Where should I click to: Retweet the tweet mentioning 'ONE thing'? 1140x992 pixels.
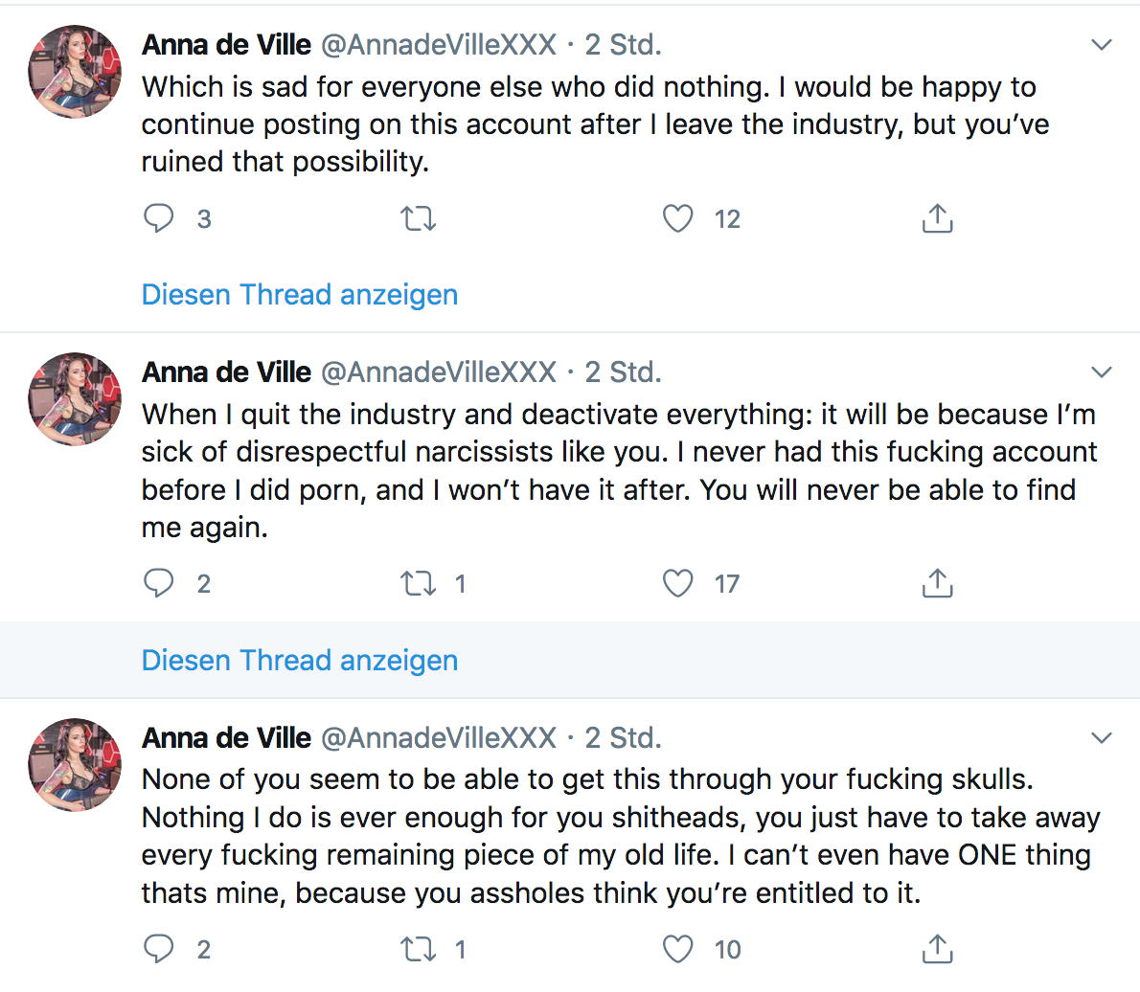point(418,949)
